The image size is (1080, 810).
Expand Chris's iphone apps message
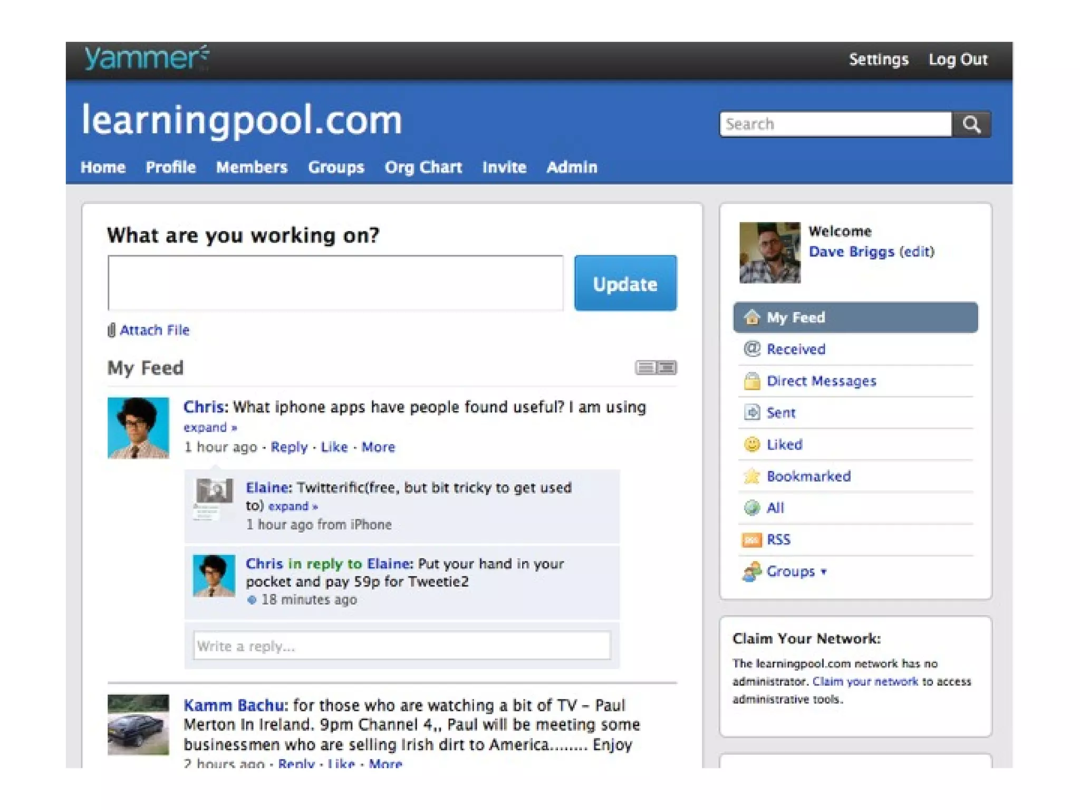click(x=210, y=427)
